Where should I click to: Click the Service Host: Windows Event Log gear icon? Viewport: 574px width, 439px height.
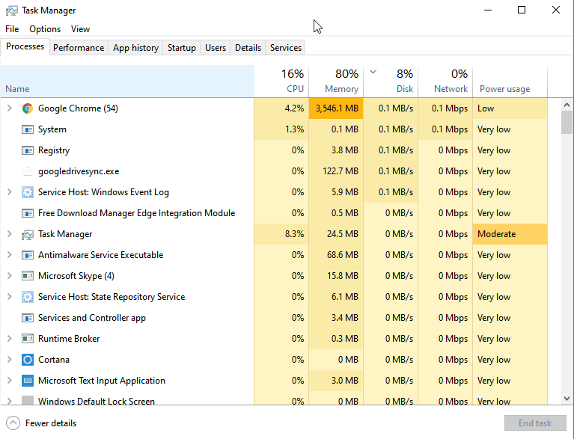click(28, 192)
